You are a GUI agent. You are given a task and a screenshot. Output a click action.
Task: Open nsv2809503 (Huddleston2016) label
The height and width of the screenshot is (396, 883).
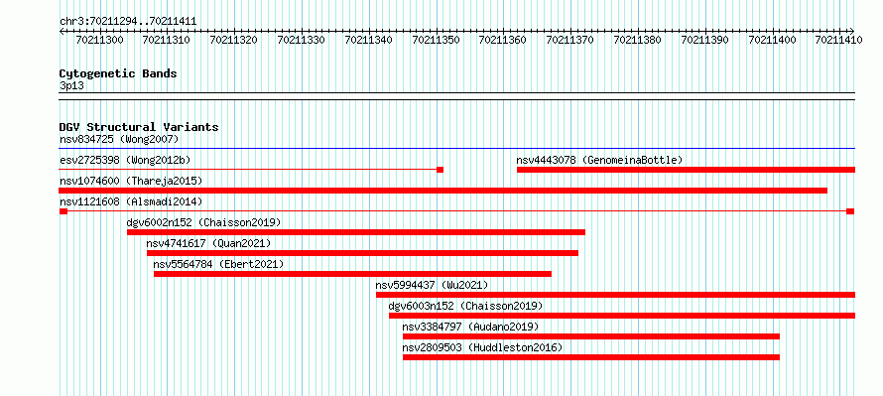(482, 347)
